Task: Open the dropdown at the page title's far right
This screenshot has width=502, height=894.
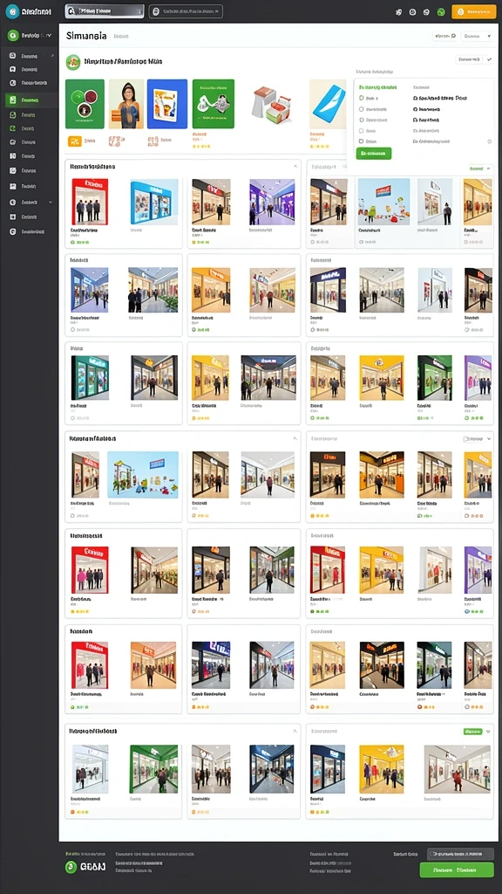Action: (x=477, y=36)
